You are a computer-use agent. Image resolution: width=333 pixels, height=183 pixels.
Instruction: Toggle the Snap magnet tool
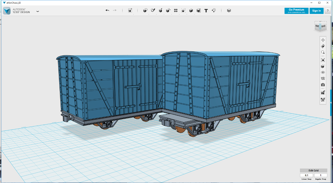pyautogui.click(x=214, y=10)
